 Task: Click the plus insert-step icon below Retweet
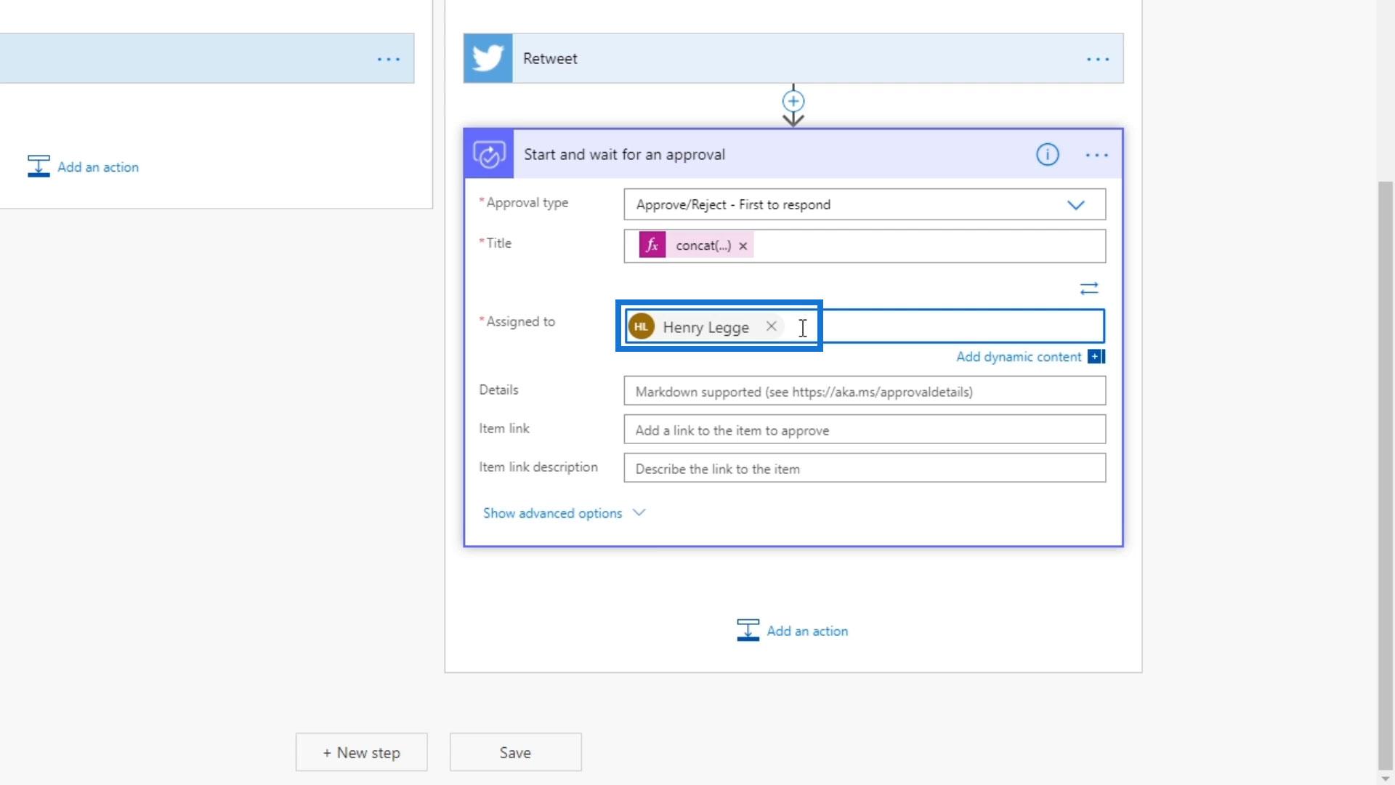coord(793,101)
